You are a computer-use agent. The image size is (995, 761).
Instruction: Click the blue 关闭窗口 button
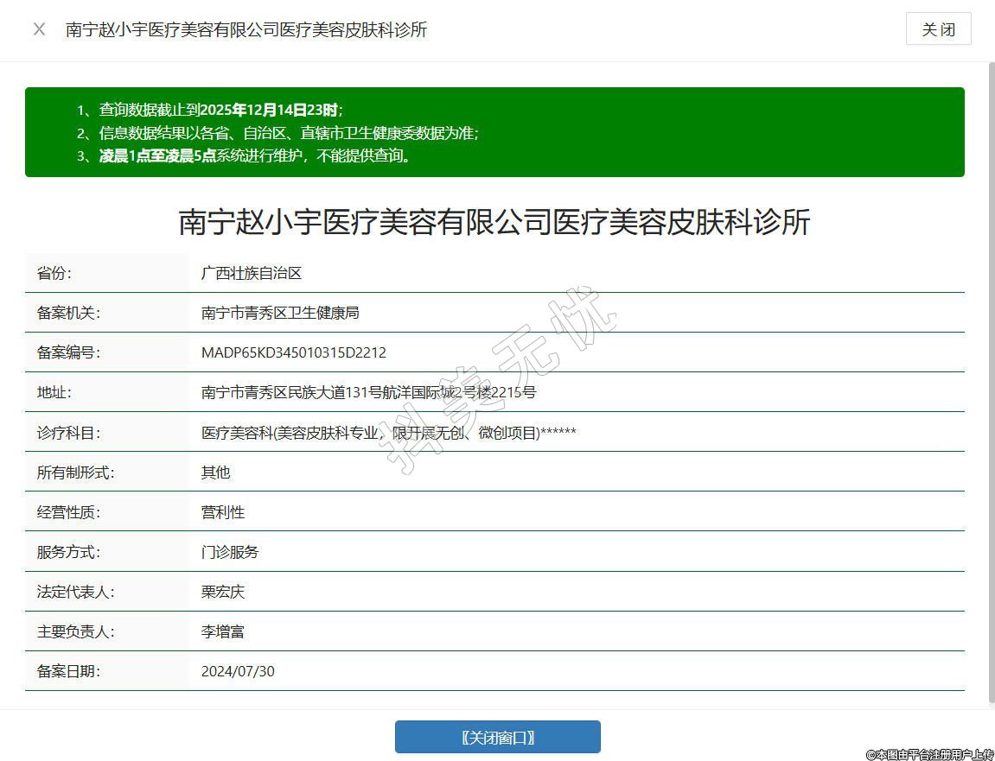pos(497,737)
